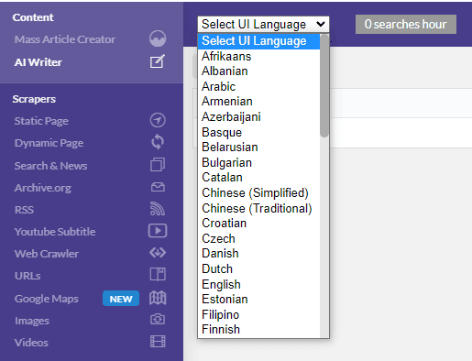Select Croatian from the list
The width and height of the screenshot is (472, 361).
point(258,224)
